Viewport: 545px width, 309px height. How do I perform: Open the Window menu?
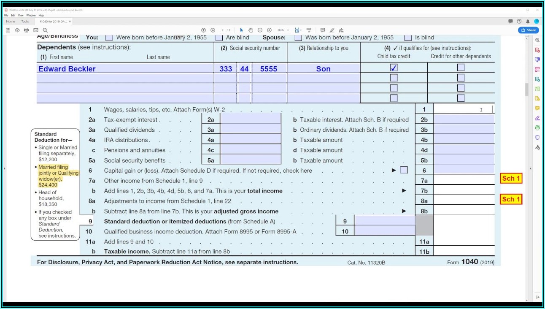pyautogui.click(x=31, y=15)
